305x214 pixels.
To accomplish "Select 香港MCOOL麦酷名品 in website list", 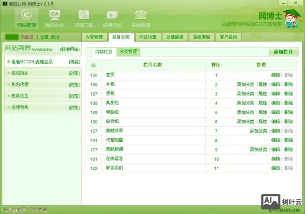I will (x=32, y=62).
